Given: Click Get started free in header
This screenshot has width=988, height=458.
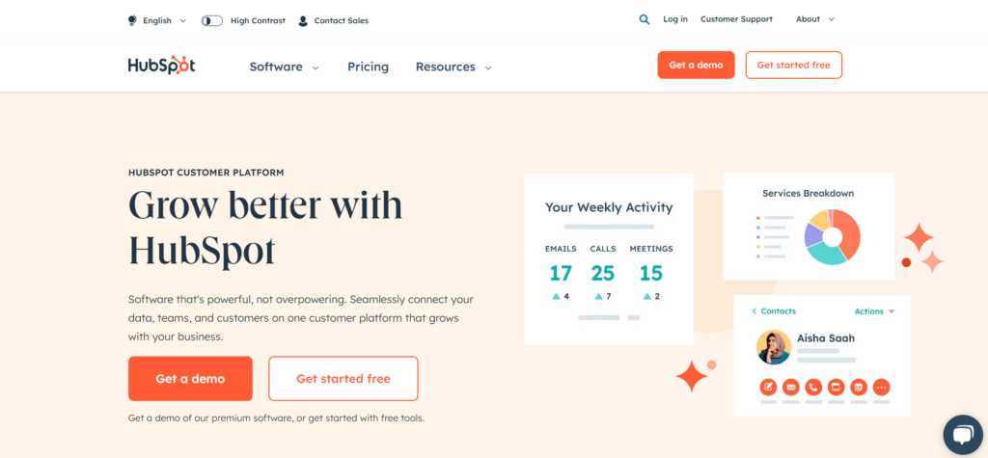Looking at the screenshot, I should click(793, 65).
